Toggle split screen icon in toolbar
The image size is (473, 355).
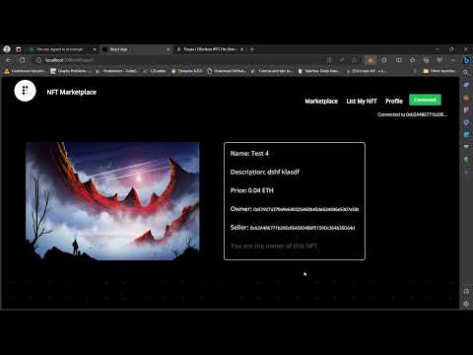tap(398, 60)
